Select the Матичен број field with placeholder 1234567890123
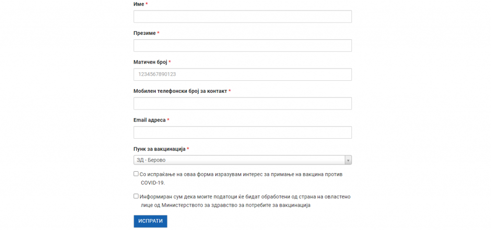This screenshot has width=491, height=230. coord(243,75)
